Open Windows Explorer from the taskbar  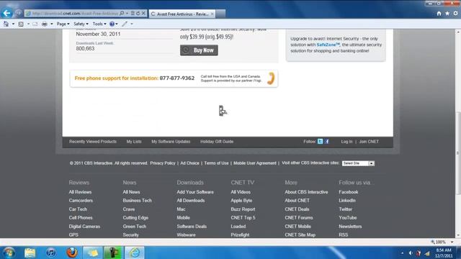[30, 253]
